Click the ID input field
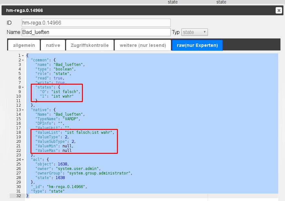285x201 pixels. click(96, 23)
